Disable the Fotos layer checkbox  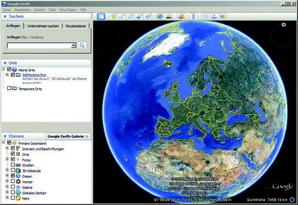pyautogui.click(x=13, y=159)
